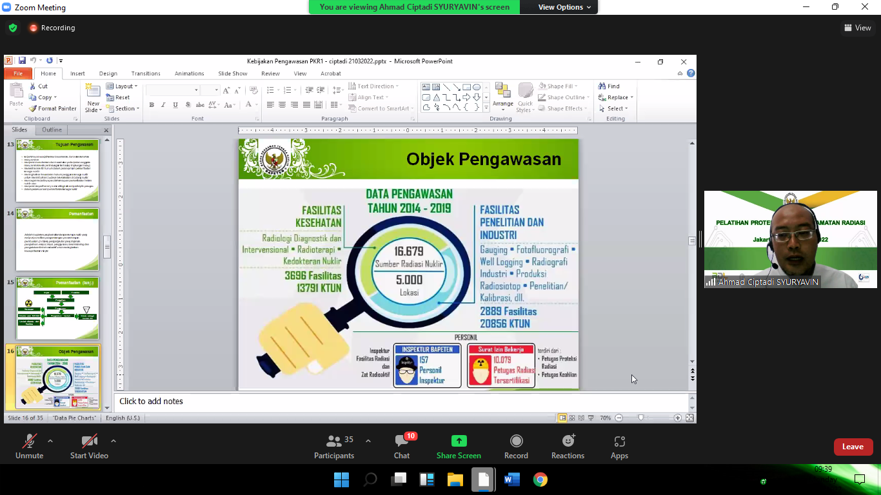Fit slide to current window icon
Screen dimensions: 881x495
(689, 418)
